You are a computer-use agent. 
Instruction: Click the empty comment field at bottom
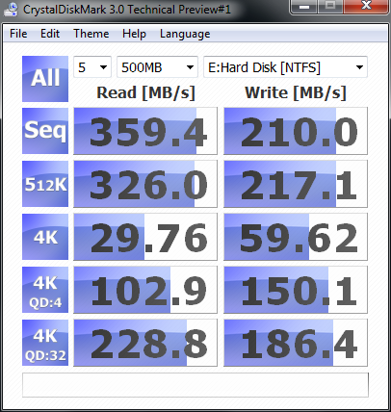[x=195, y=385]
